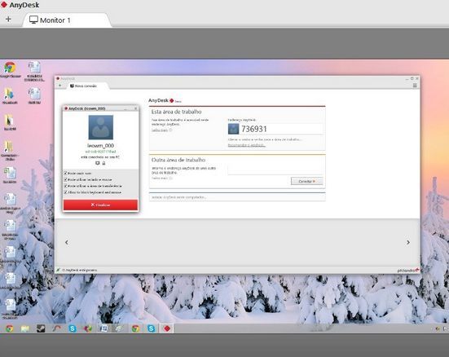449x357 pixels.
Task: Open the file explorer folder on the remote taskbar
Action: [x=25, y=328]
